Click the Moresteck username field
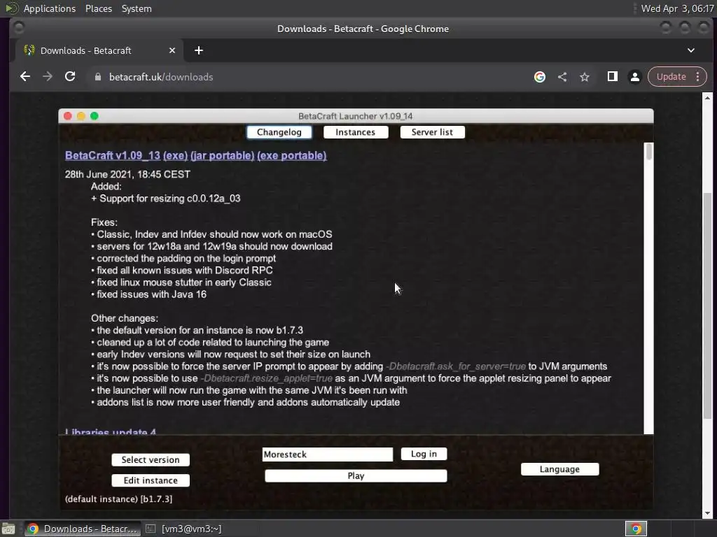Viewport: 717px width, 537px height. [x=328, y=454]
